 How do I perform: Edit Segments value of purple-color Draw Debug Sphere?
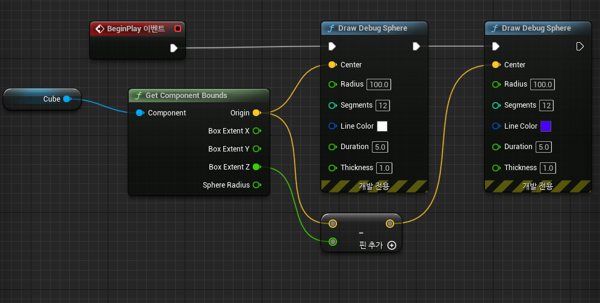[x=546, y=105]
